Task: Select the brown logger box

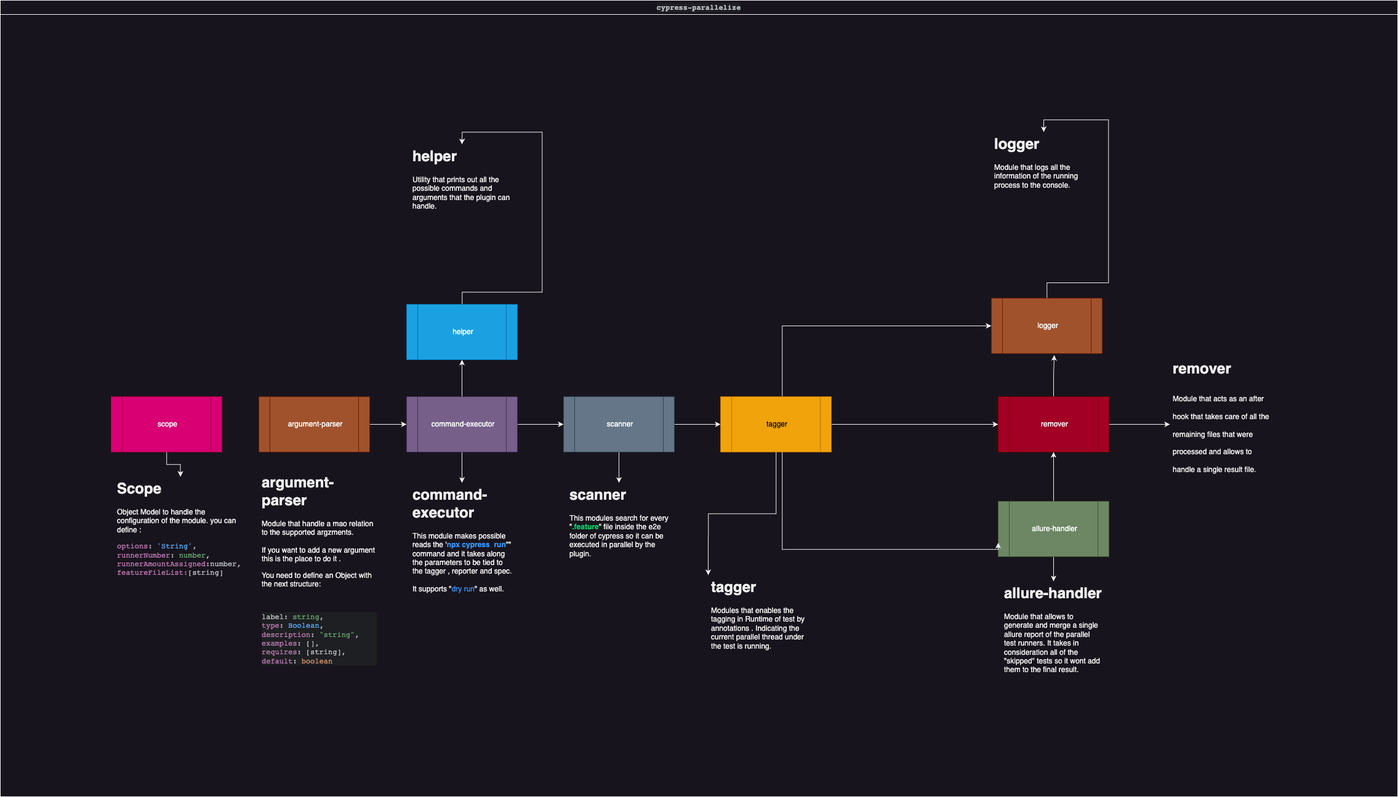Action: (1046, 326)
